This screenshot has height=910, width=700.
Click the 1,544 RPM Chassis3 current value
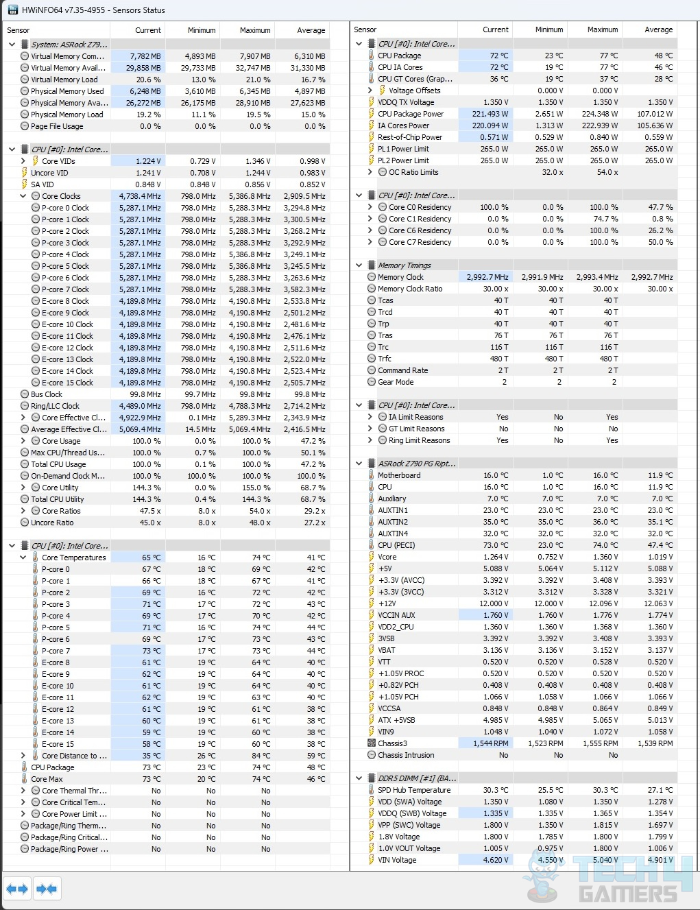[491, 743]
